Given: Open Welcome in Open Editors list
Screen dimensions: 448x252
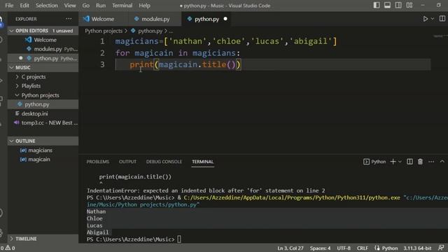Looking at the screenshot, I should [43, 40].
